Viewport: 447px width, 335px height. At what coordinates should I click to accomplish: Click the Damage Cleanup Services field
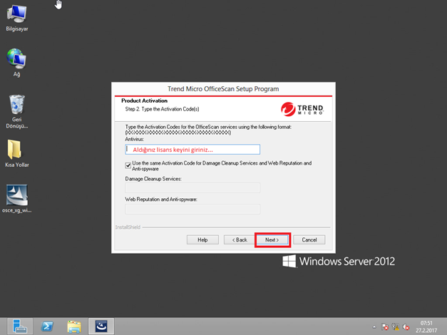tap(192, 188)
